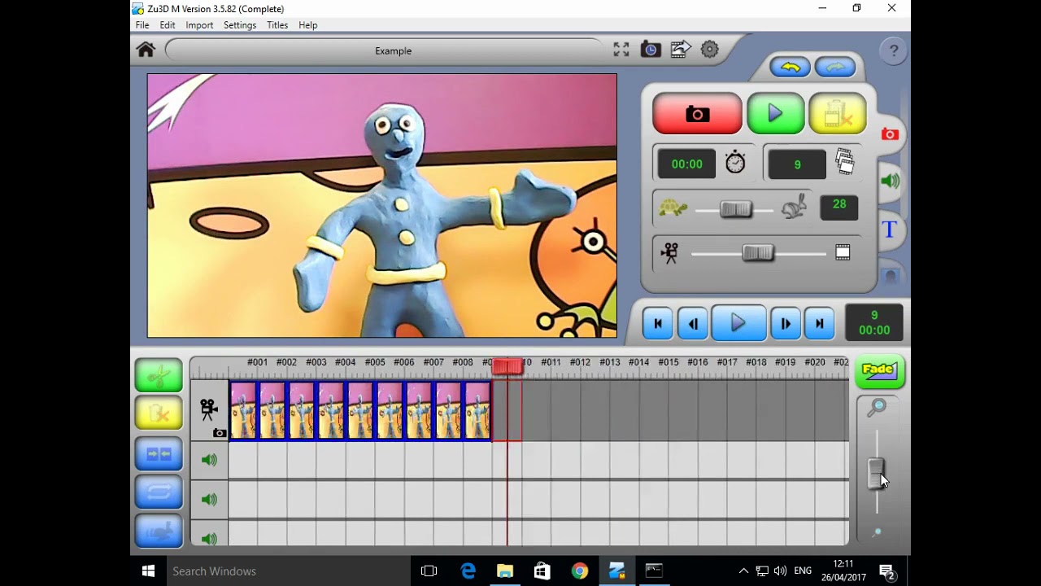The height and width of the screenshot is (586, 1041).
Task: Open Edge from the taskbar
Action: point(468,571)
